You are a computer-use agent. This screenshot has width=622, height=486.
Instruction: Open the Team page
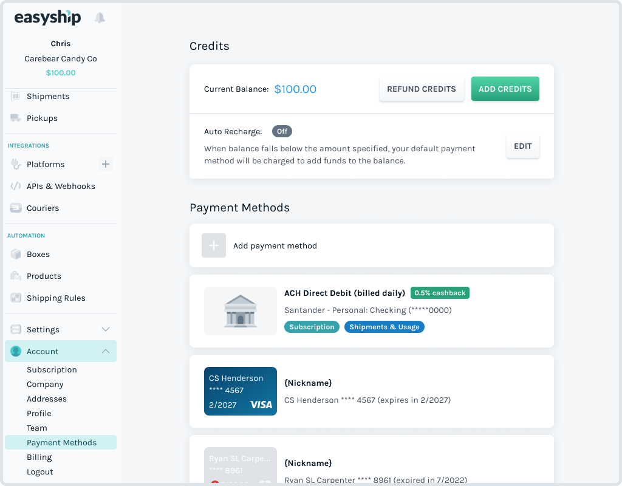point(37,428)
